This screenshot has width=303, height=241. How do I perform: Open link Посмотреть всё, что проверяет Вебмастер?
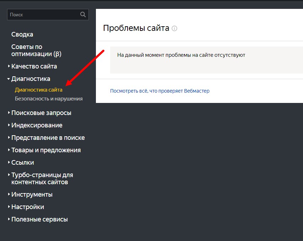click(x=159, y=91)
